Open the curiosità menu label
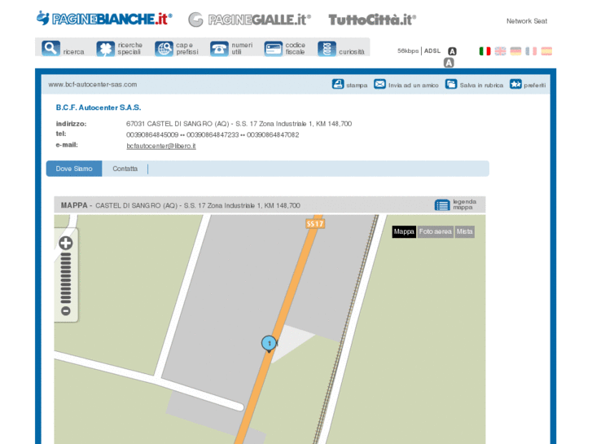 coord(352,52)
